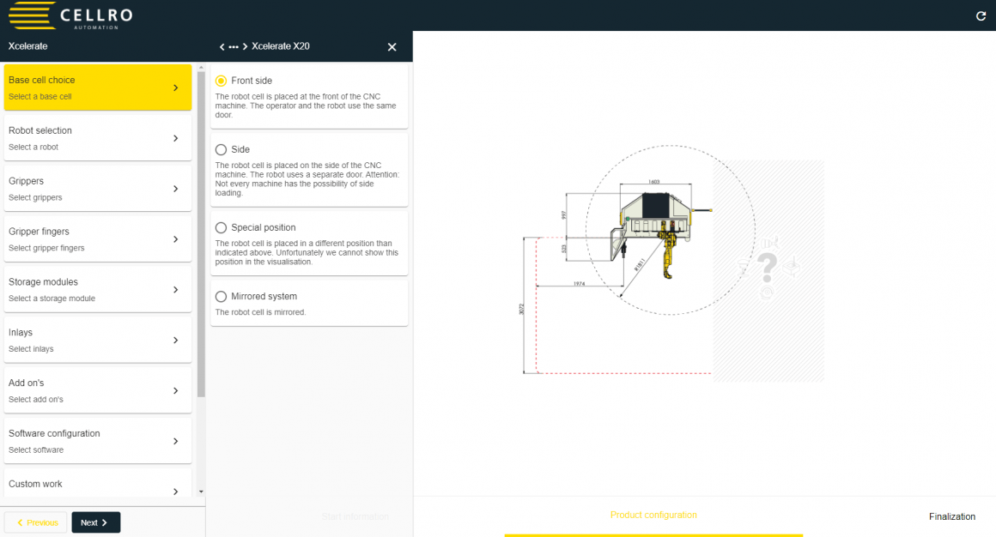Click the 'Select software' subtitle
This screenshot has width=996, height=537.
[x=36, y=450]
